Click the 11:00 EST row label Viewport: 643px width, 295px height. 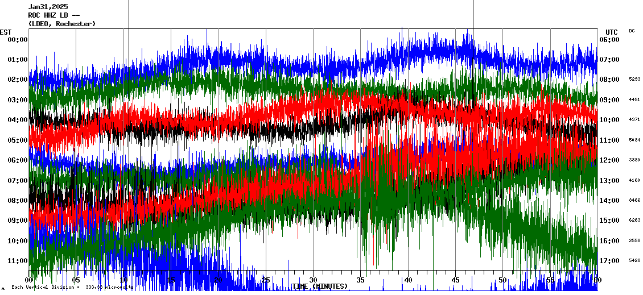pos(18,261)
